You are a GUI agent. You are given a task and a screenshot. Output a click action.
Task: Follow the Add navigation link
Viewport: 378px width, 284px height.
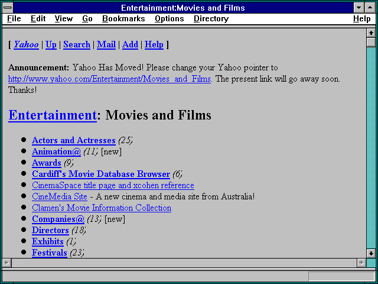[x=130, y=44]
